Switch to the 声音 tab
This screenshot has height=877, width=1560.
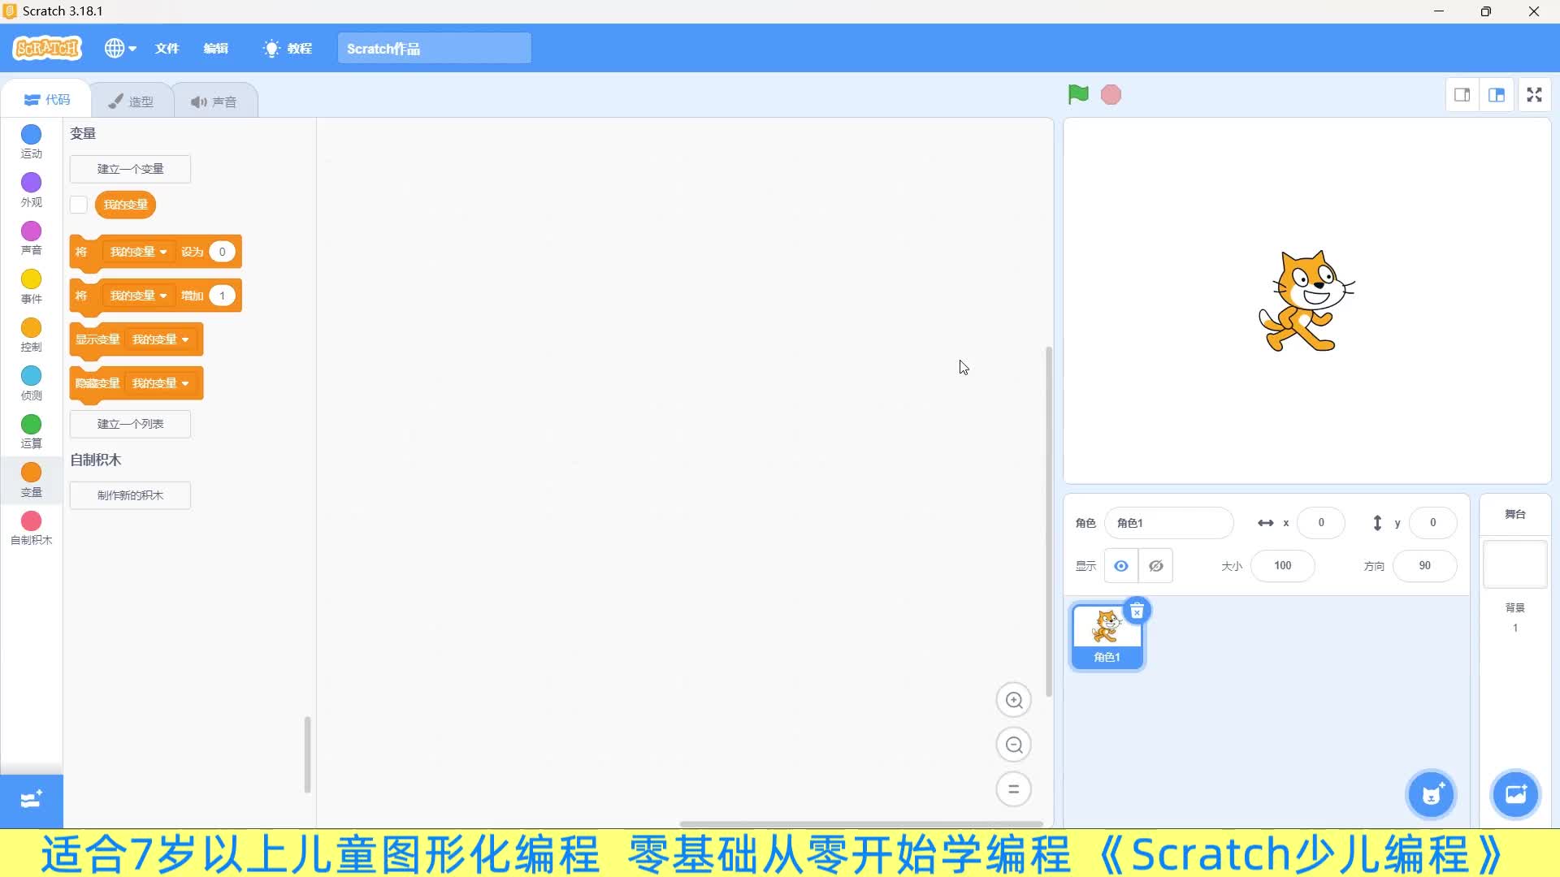click(214, 102)
